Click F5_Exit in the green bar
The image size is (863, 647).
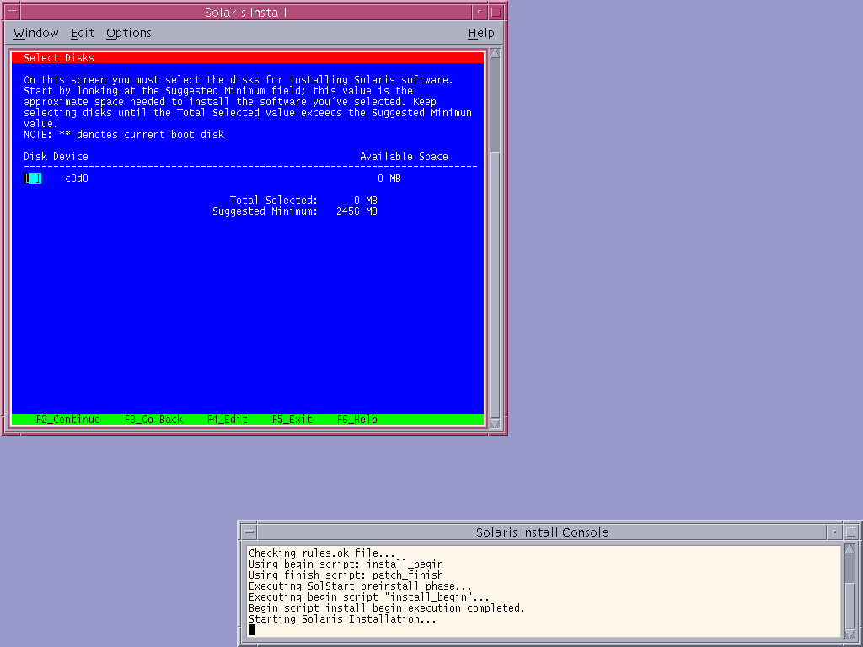click(292, 420)
